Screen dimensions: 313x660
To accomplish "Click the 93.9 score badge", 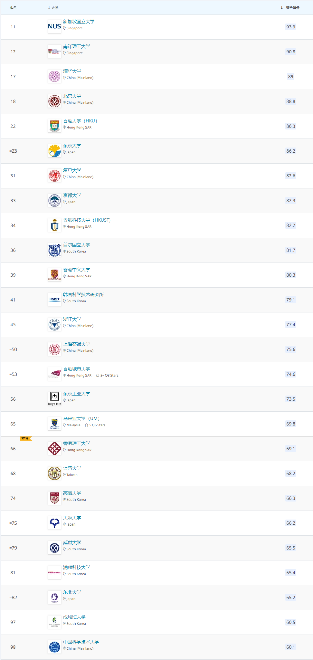I will click(291, 27).
